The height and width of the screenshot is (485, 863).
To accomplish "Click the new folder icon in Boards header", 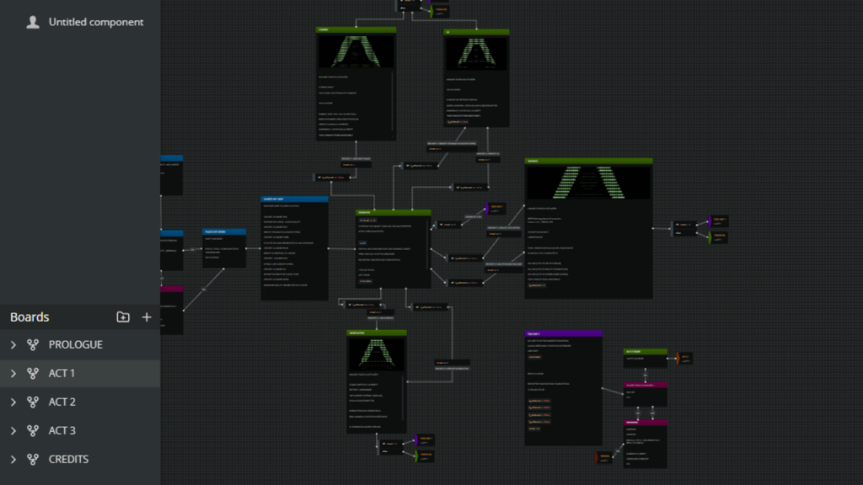I will (x=123, y=317).
